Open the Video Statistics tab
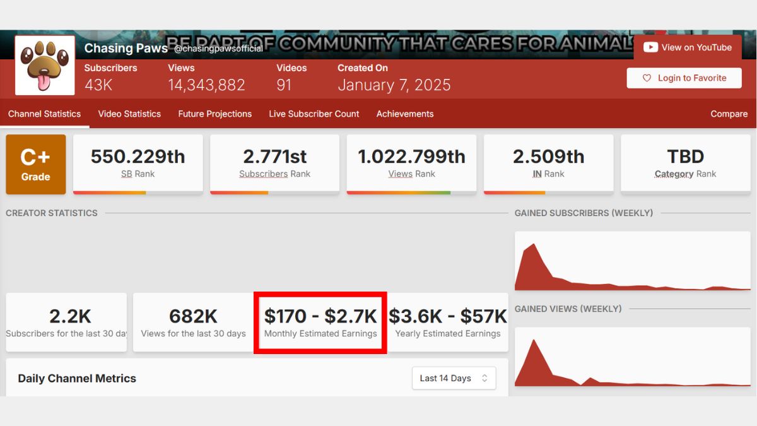The width and height of the screenshot is (757, 426). point(129,114)
